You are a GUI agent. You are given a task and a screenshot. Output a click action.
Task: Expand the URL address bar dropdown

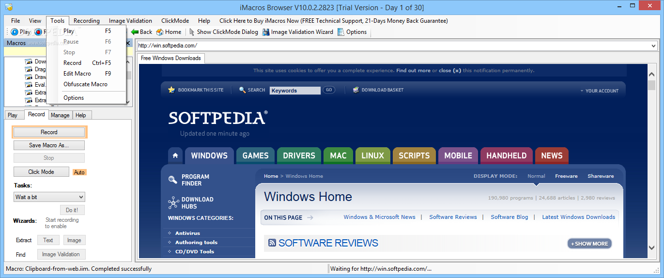click(653, 46)
